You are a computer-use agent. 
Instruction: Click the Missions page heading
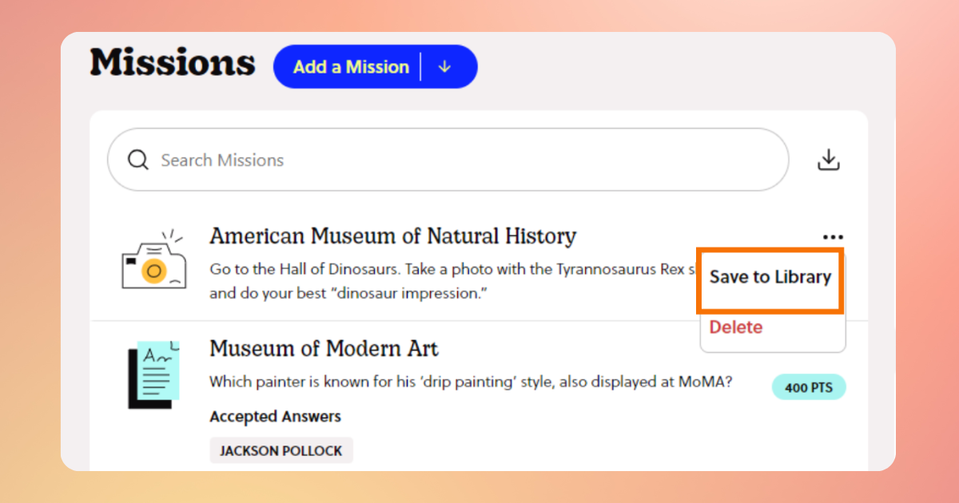coord(173,62)
